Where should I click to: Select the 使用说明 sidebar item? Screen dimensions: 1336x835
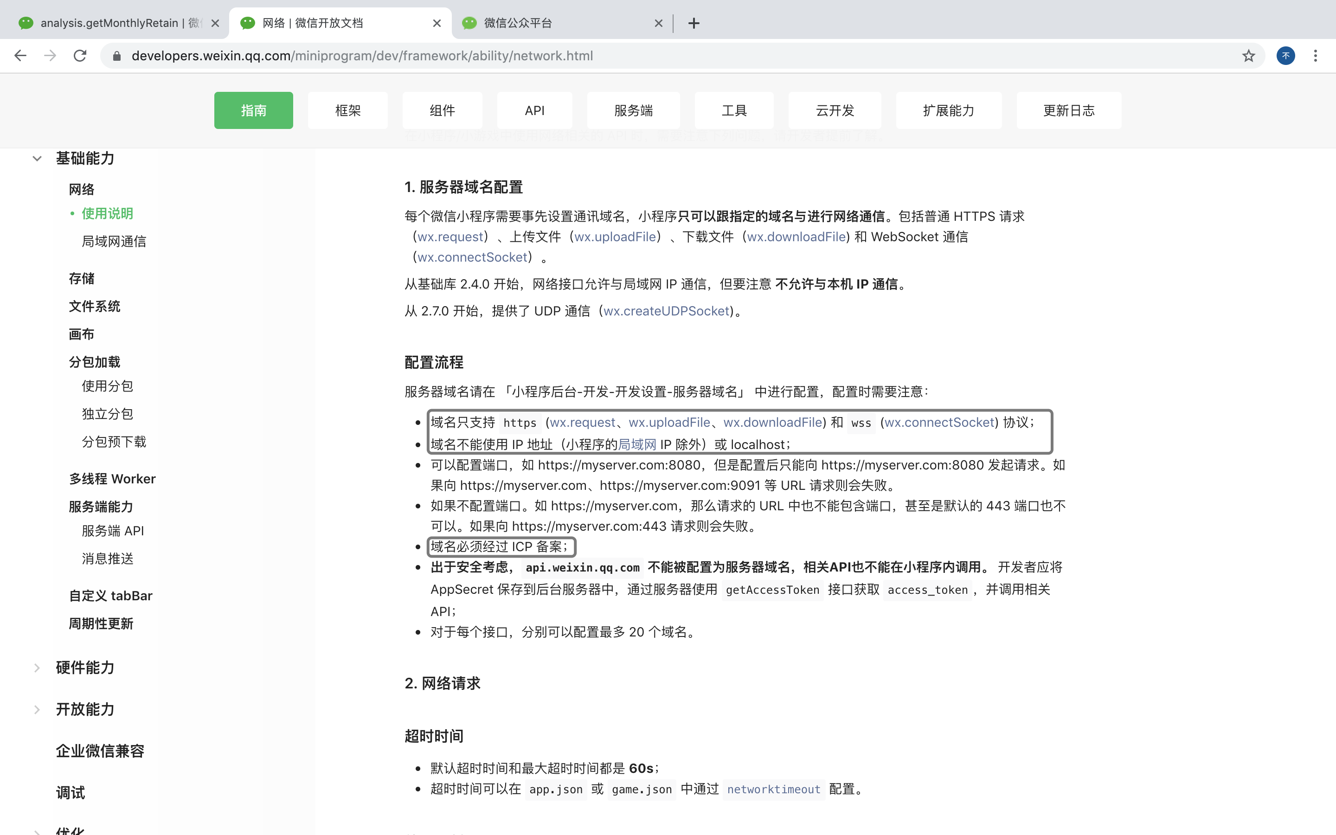[107, 214]
